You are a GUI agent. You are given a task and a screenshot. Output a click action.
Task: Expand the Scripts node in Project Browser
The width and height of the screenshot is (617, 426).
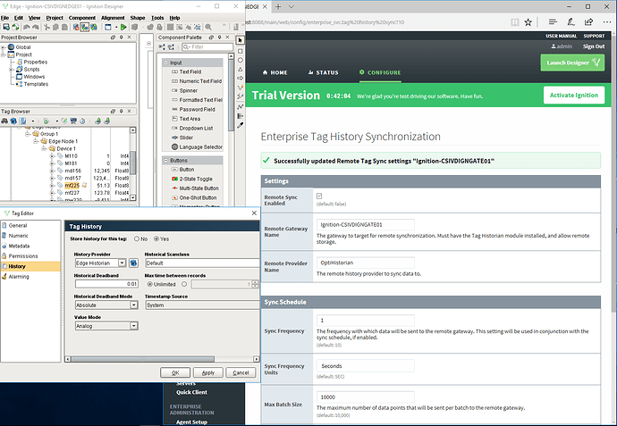(12, 69)
